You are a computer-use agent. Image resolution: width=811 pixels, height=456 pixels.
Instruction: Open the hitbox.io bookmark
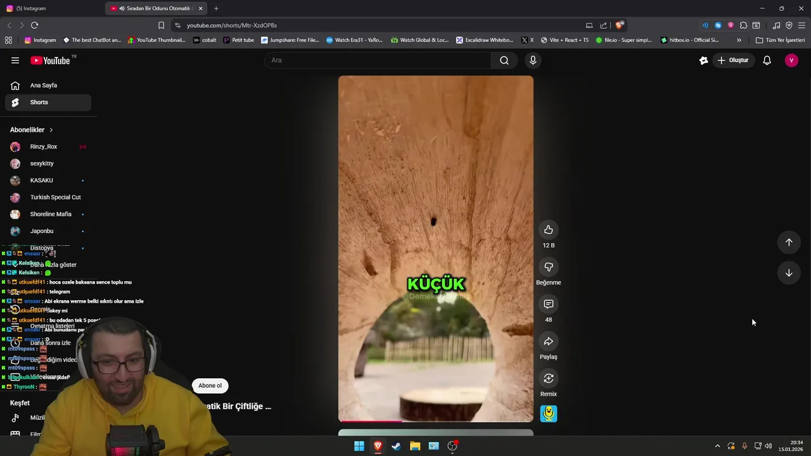pos(689,40)
